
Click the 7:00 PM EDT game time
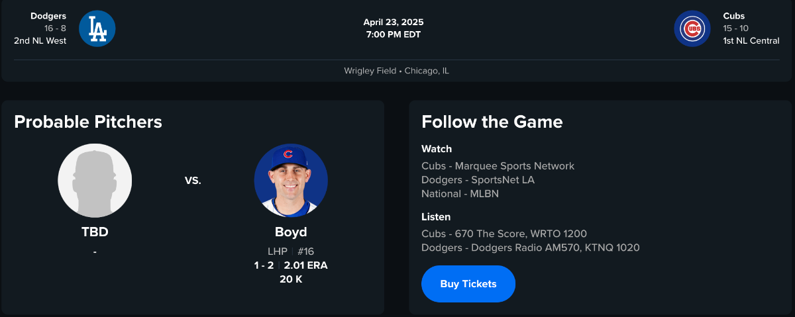[393, 34]
